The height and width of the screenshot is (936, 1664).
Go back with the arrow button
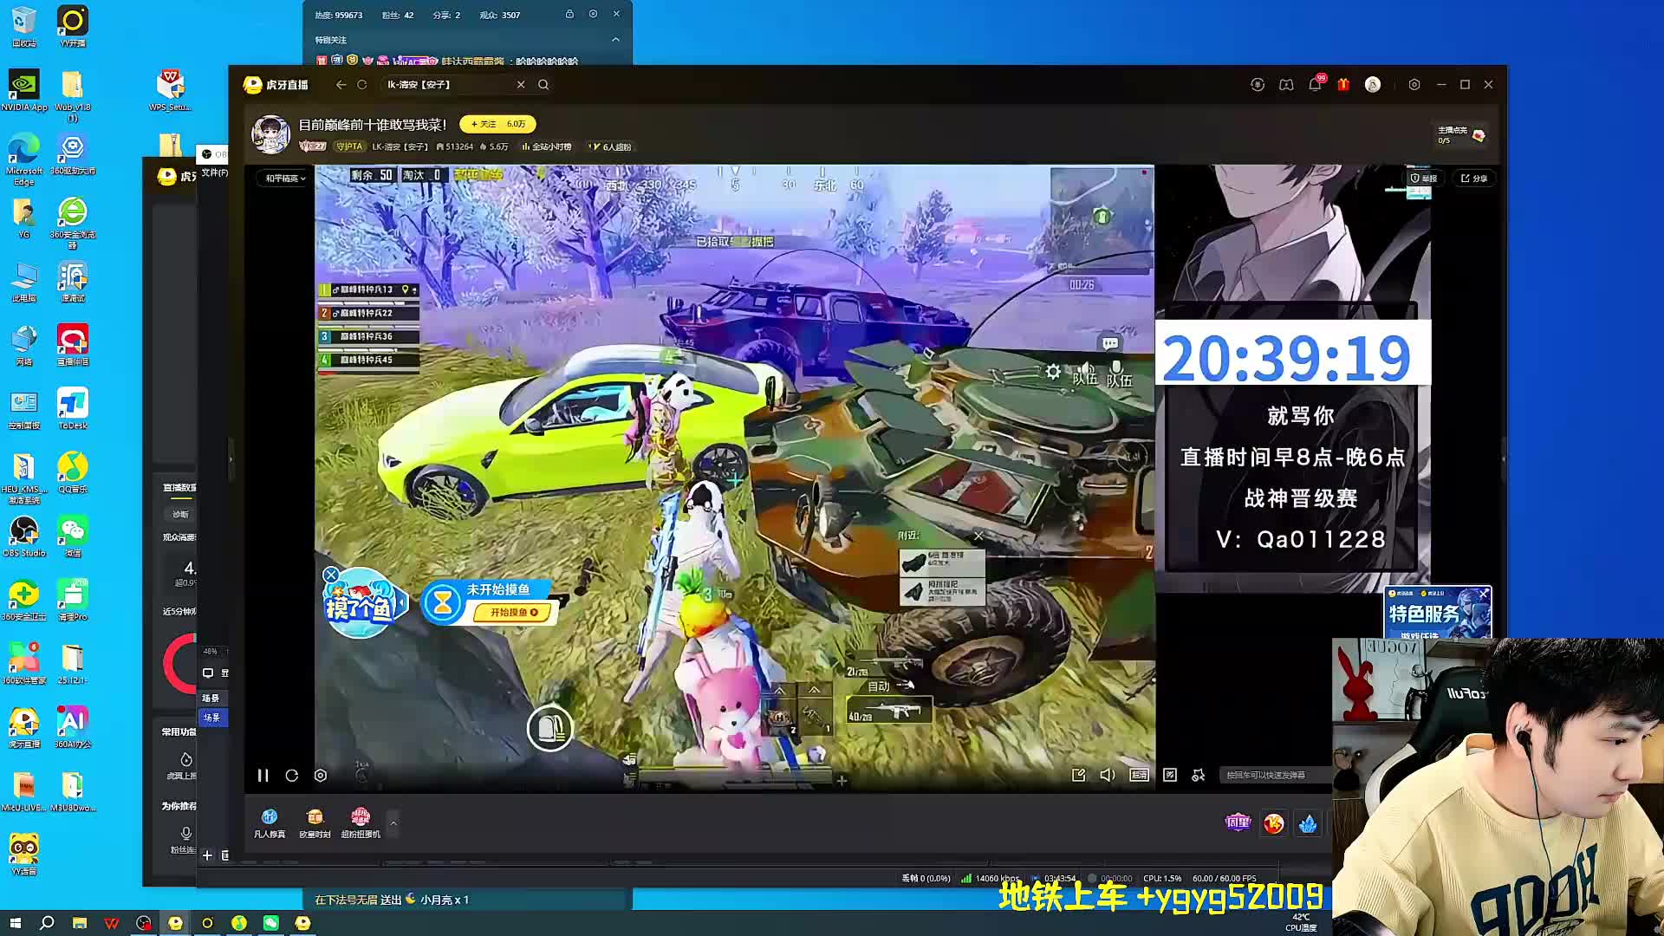coord(341,85)
